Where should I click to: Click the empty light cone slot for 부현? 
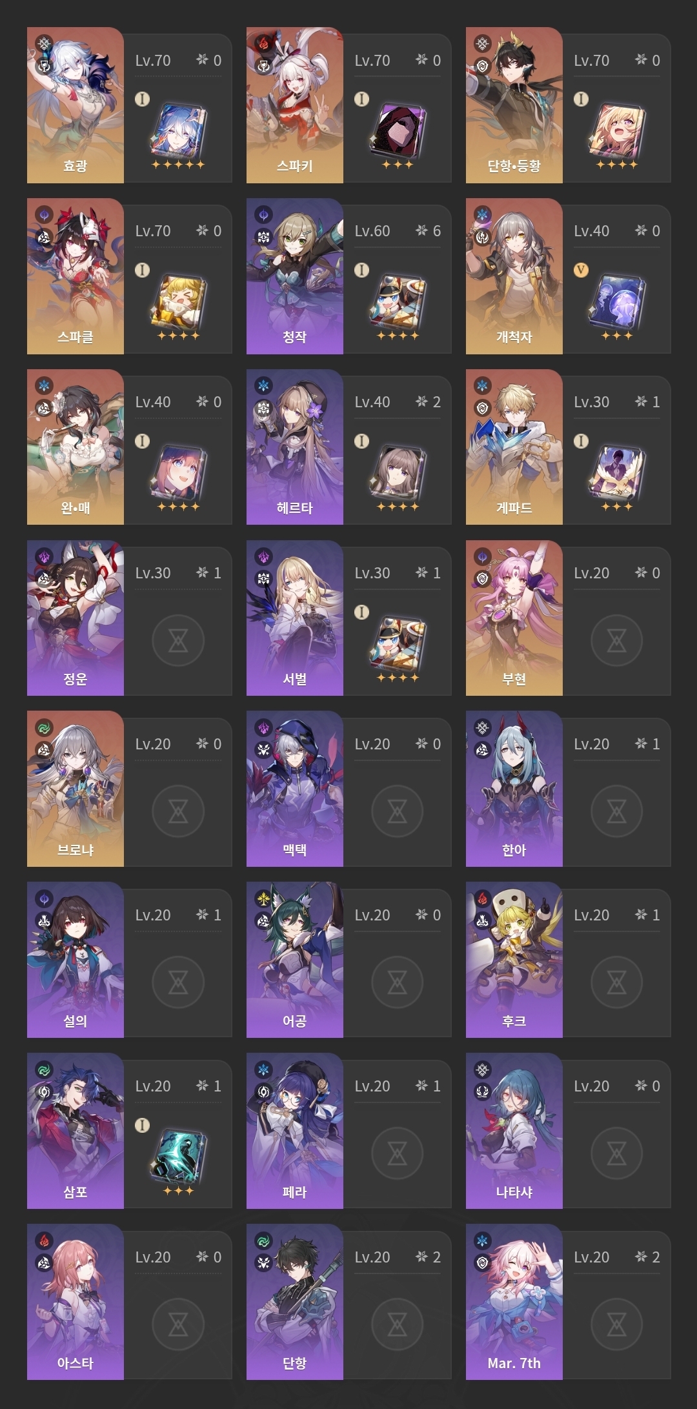[x=617, y=641]
